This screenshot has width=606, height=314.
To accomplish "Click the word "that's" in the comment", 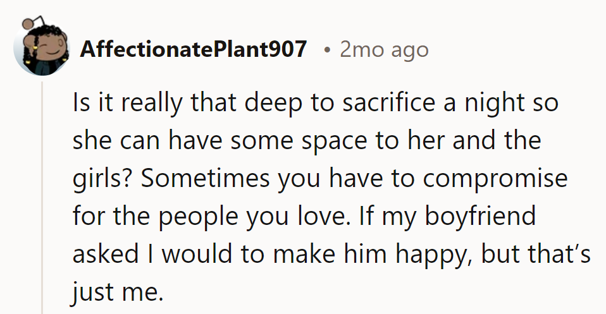I will 552,253.
